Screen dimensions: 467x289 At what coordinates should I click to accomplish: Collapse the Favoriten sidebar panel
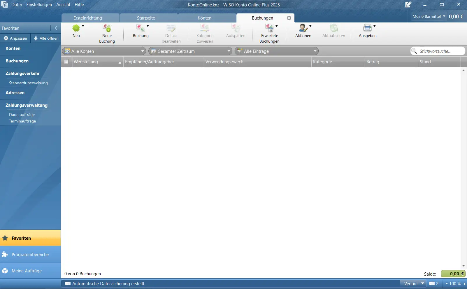click(56, 28)
